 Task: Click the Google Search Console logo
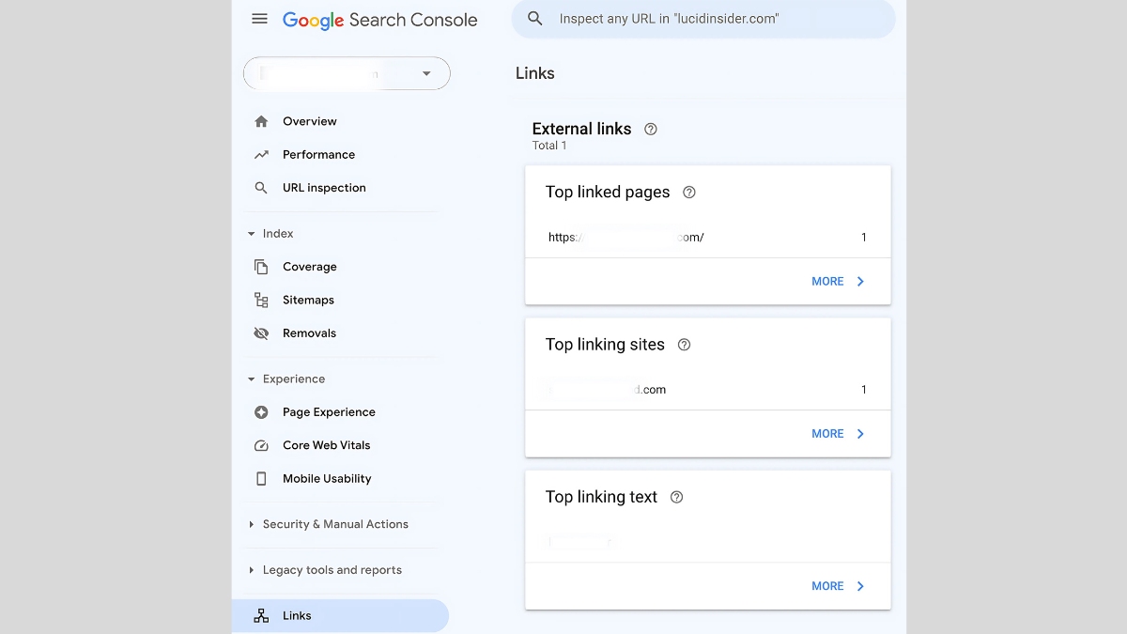click(x=379, y=20)
